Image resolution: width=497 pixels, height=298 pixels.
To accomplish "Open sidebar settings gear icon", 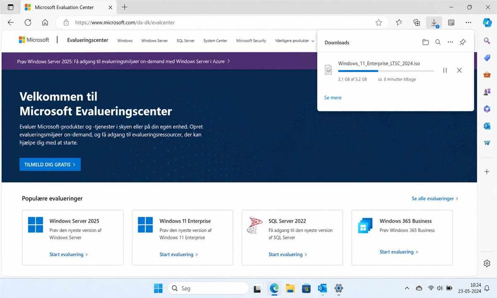I will (x=487, y=263).
